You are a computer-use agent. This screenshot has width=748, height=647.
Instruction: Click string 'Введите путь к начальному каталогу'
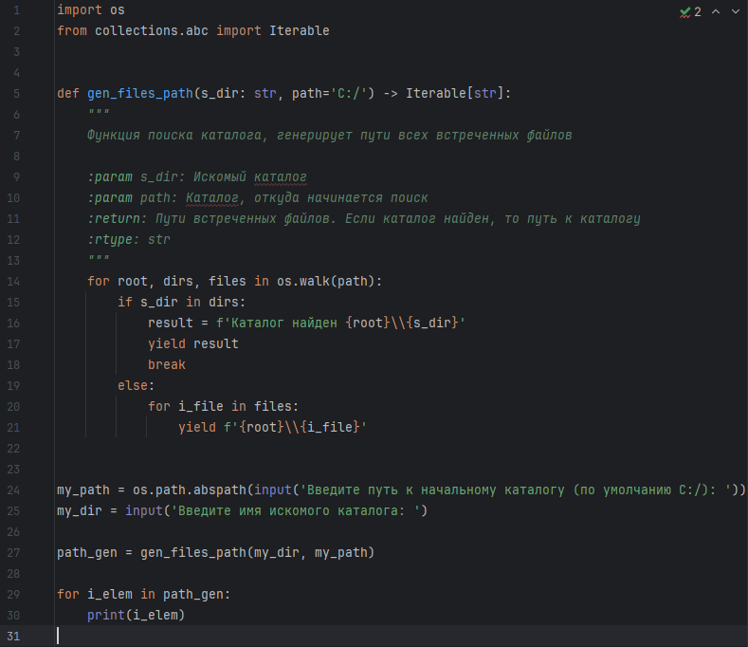click(435, 490)
